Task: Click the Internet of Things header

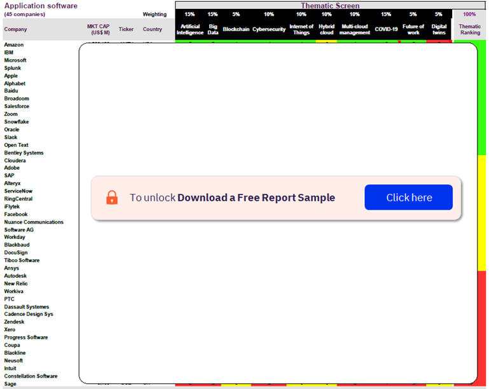Action: tap(301, 29)
